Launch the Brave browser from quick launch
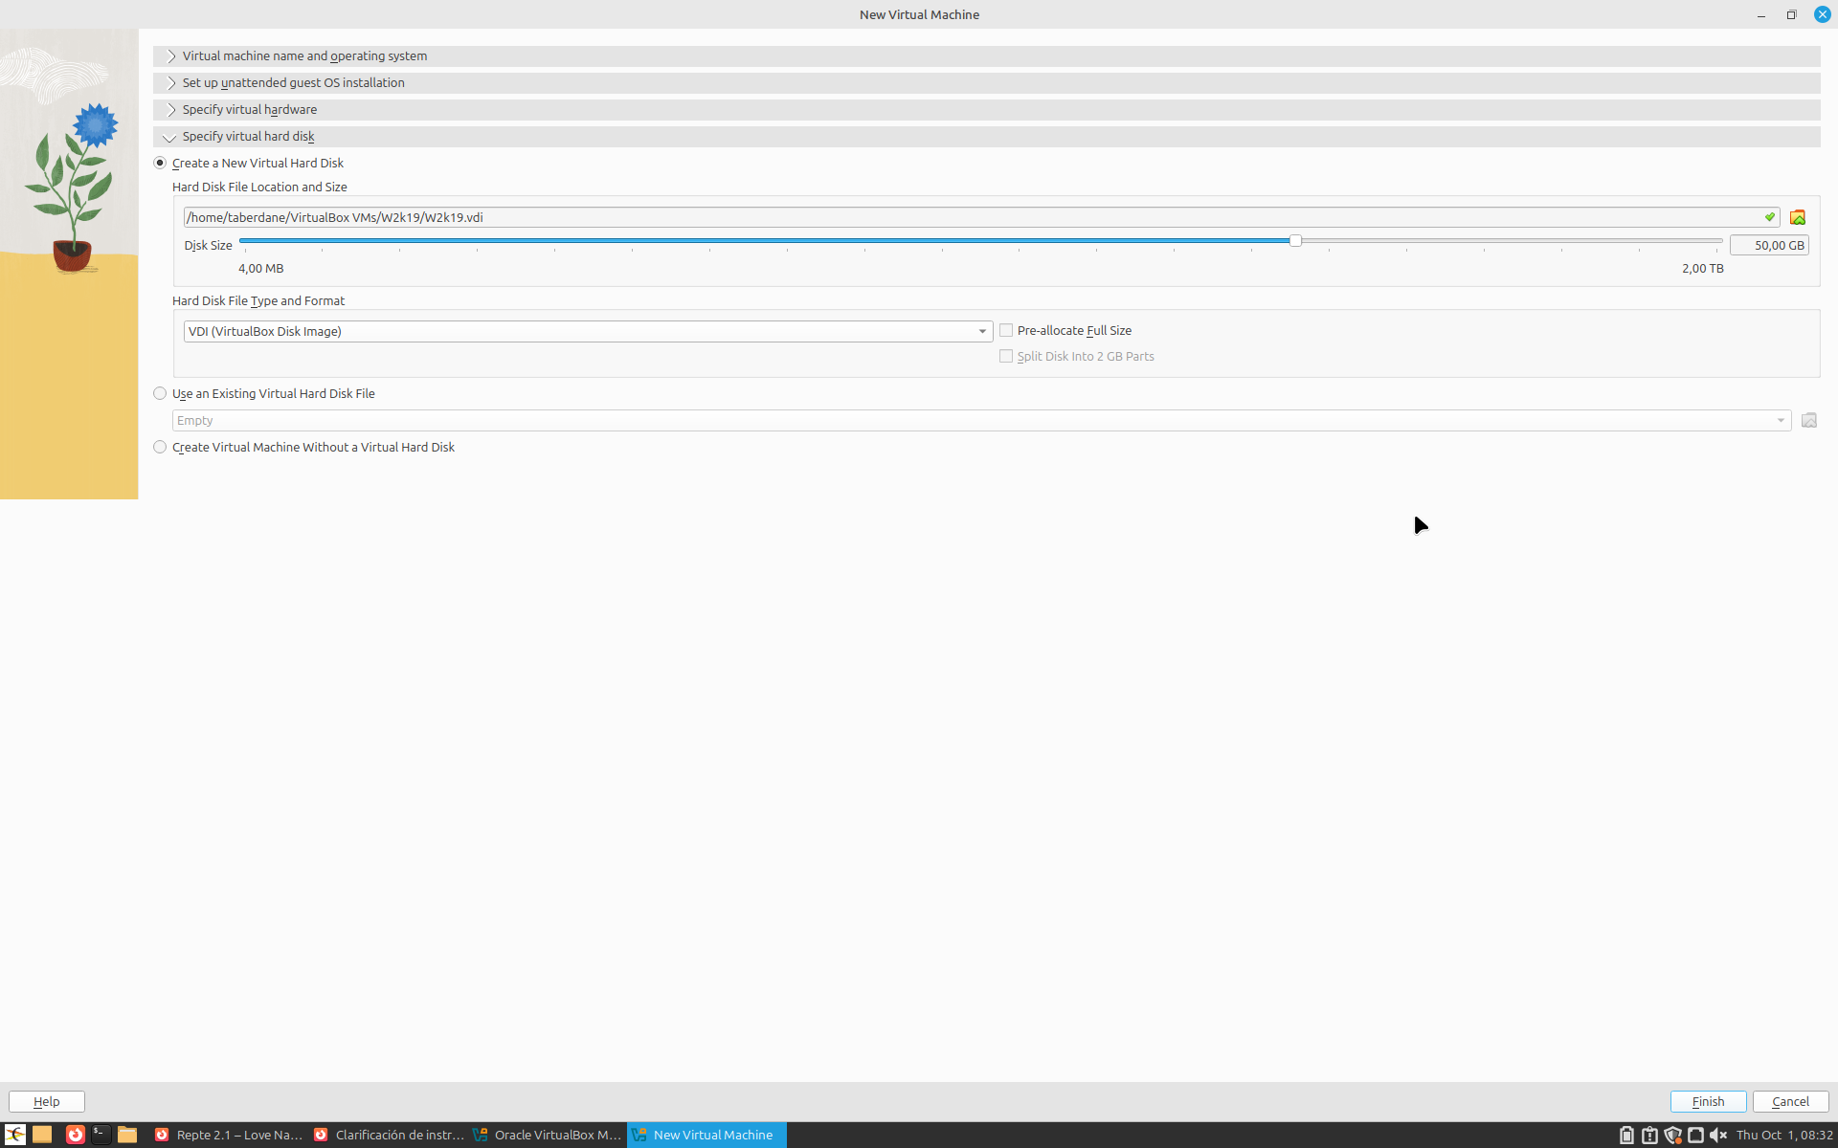The height and width of the screenshot is (1148, 1838). pyautogui.click(x=75, y=1135)
